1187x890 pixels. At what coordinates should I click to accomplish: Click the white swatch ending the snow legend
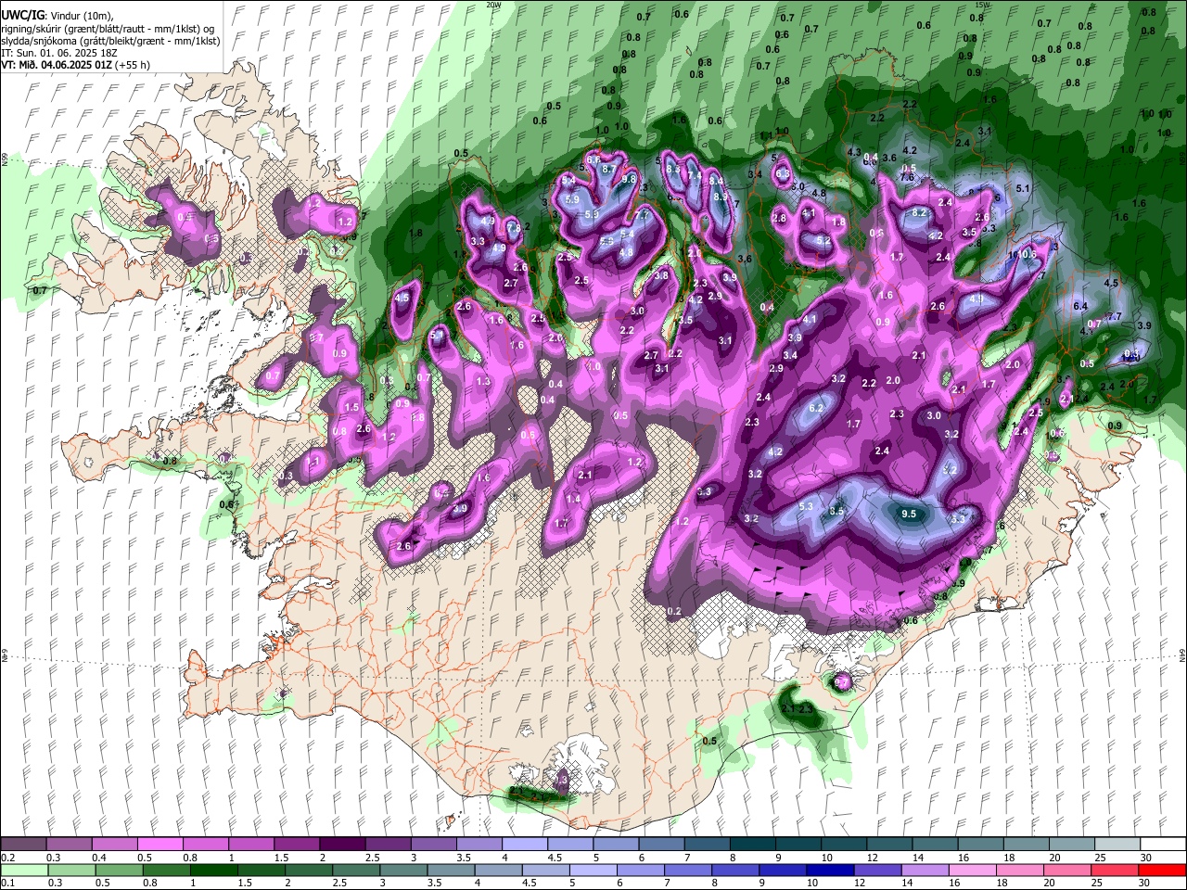pos(1161,844)
